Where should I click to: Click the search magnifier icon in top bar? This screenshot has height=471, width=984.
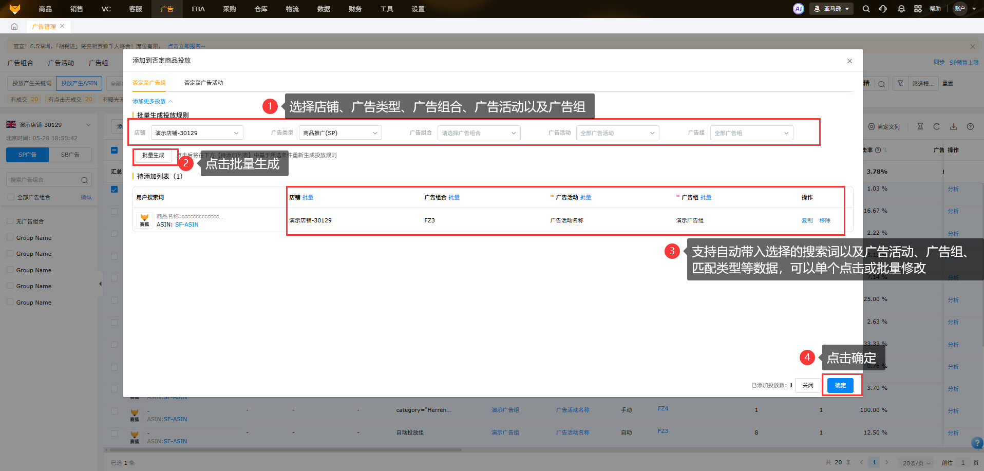866,9
